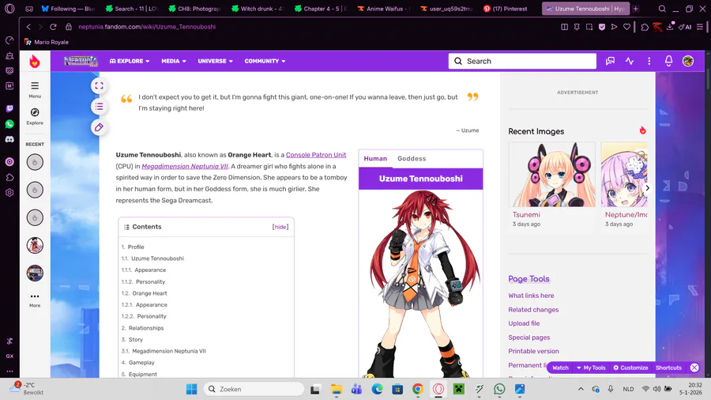
Task: Open WhatsApp in Opera GX sidebar
Action: coord(9,124)
